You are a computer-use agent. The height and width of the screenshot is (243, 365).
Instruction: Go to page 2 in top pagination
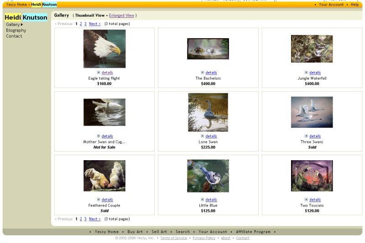pos(81,24)
